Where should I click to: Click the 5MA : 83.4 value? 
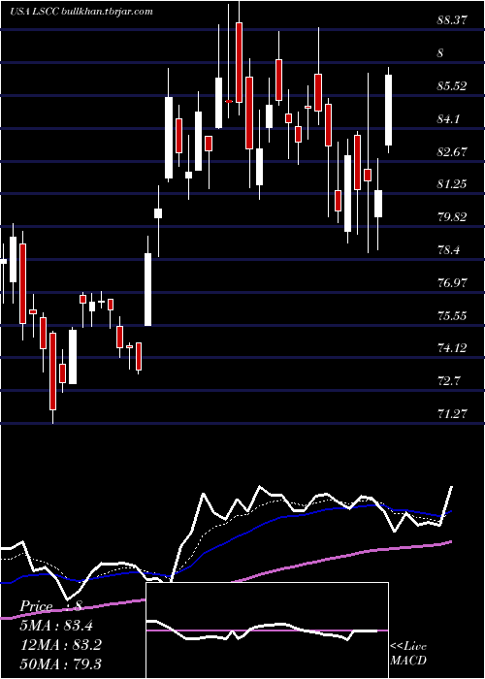coord(56,625)
